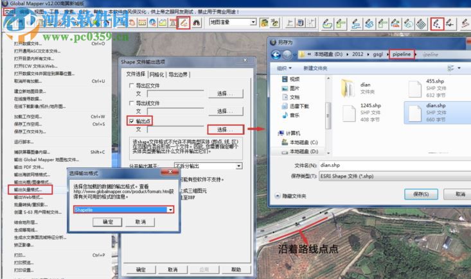Enable the 导出区文件 checkbox
This screenshot has height=279, width=471.
(x=132, y=85)
